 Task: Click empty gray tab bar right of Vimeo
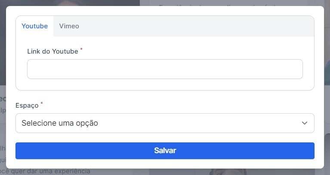point(194,26)
